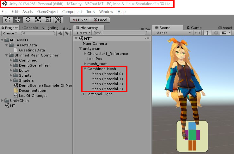Toggle scene lighting sun icon
Image resolution: width=234 pixels, height=154 pixels.
tap(207, 33)
